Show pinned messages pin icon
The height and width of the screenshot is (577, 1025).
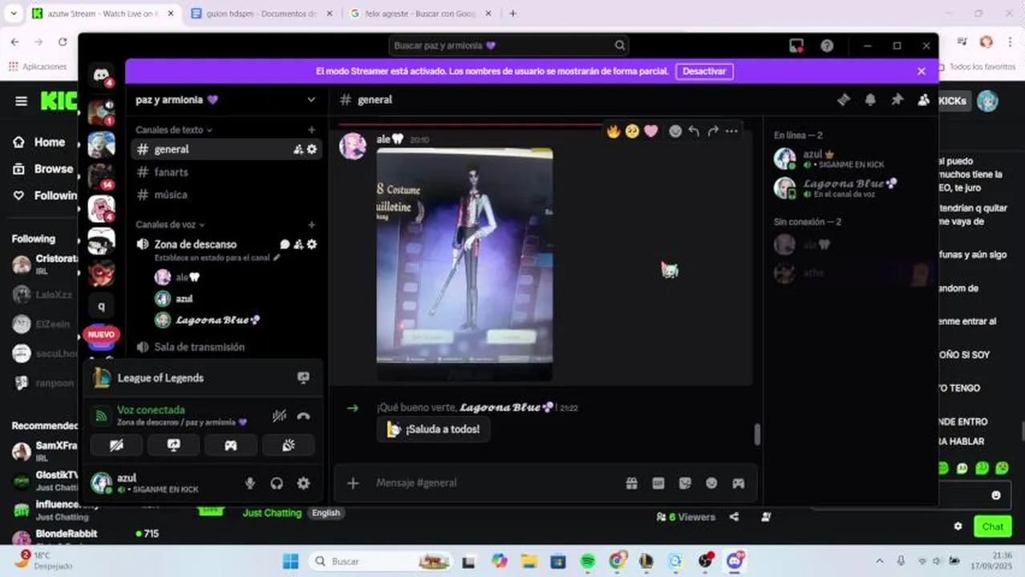(897, 99)
